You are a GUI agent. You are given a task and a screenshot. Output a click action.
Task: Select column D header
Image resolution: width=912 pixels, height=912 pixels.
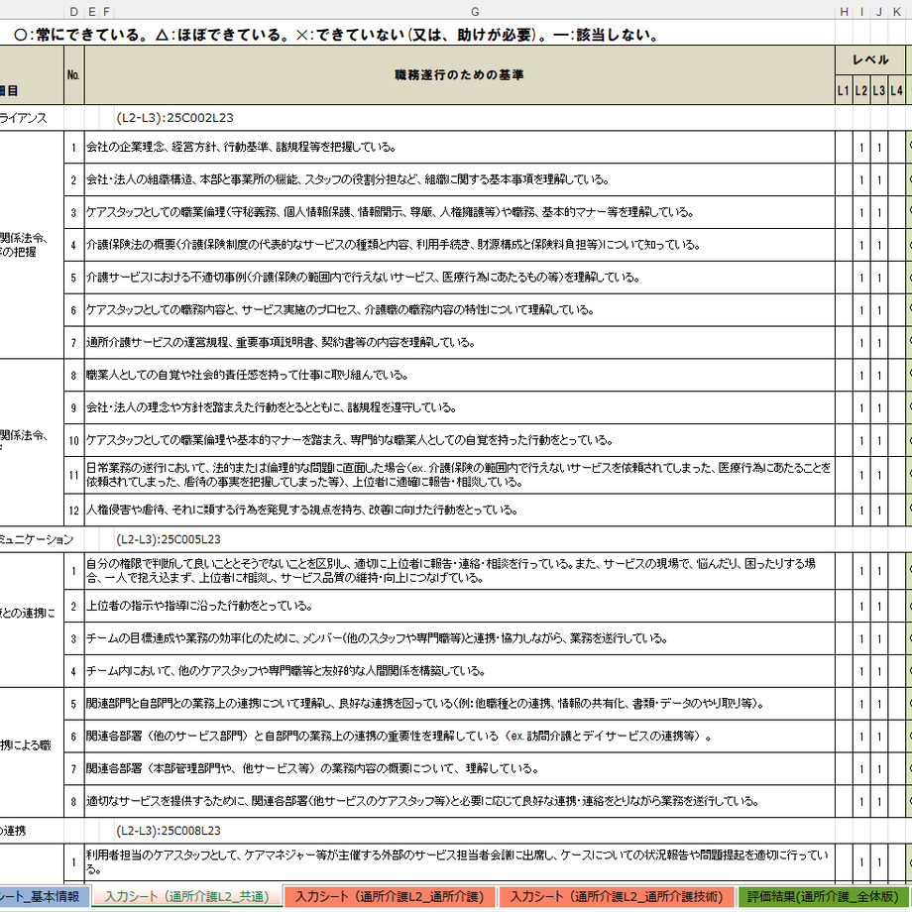pos(73,12)
